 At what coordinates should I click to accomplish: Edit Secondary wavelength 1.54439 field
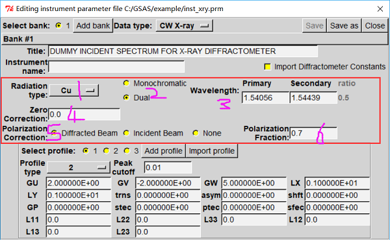point(313,98)
